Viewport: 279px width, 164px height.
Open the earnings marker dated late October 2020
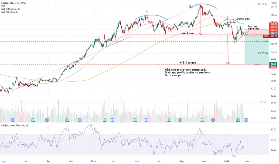coord(67,120)
